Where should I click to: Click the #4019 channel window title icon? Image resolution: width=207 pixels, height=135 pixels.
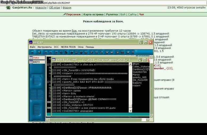coord(53,60)
